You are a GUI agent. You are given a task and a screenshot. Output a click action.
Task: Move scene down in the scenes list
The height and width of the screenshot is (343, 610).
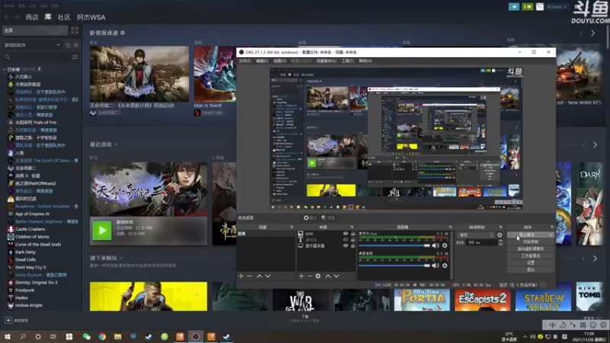(268, 276)
